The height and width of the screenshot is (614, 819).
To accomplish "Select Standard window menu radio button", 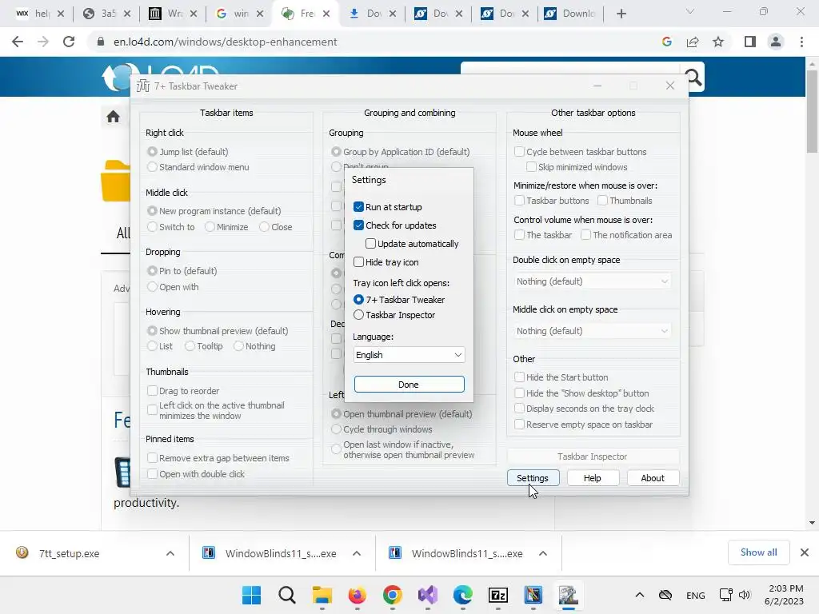I will (x=152, y=167).
